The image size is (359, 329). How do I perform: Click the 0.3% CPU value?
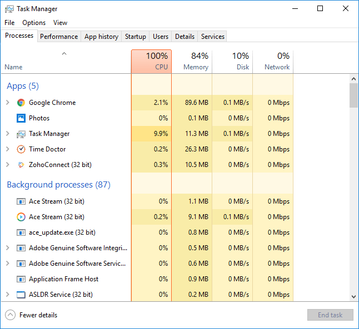pos(161,165)
